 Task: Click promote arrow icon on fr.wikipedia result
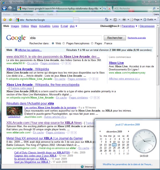coord(94,79)
